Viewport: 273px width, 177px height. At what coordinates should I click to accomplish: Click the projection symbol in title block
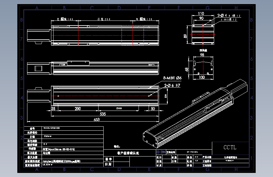coord(161,152)
